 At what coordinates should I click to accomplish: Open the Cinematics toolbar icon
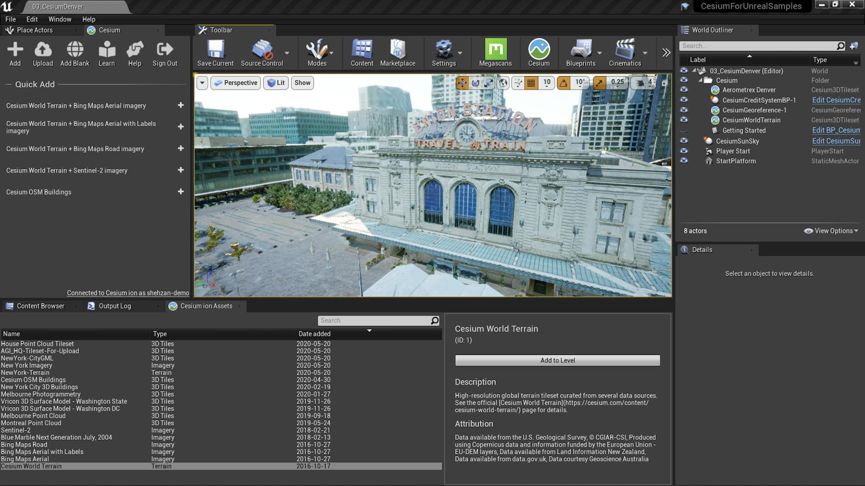coord(625,52)
